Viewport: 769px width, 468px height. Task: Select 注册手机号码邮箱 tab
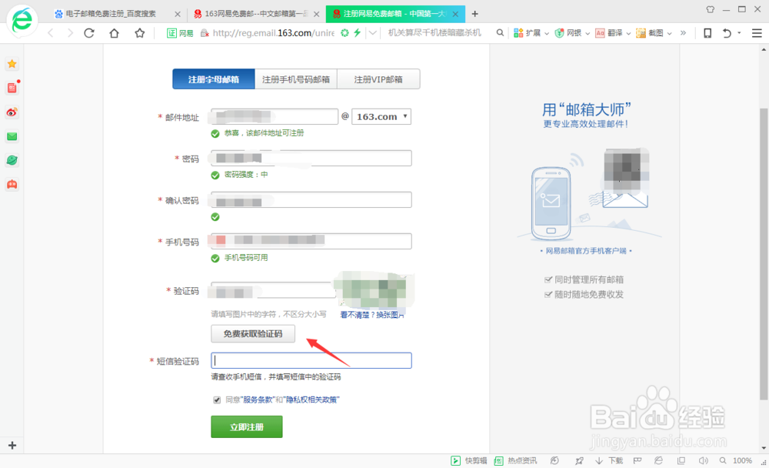tap(296, 79)
